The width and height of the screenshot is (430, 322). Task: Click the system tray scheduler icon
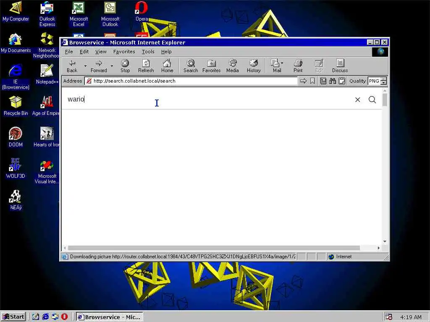pos(388,317)
